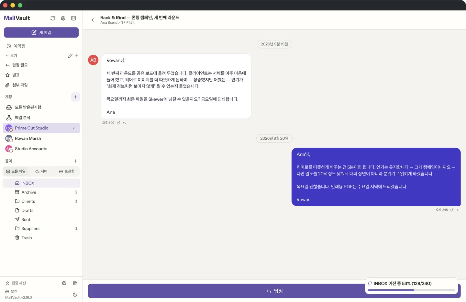This screenshot has width=466, height=302.
Task: Open the INBOX folder
Action: click(41, 183)
